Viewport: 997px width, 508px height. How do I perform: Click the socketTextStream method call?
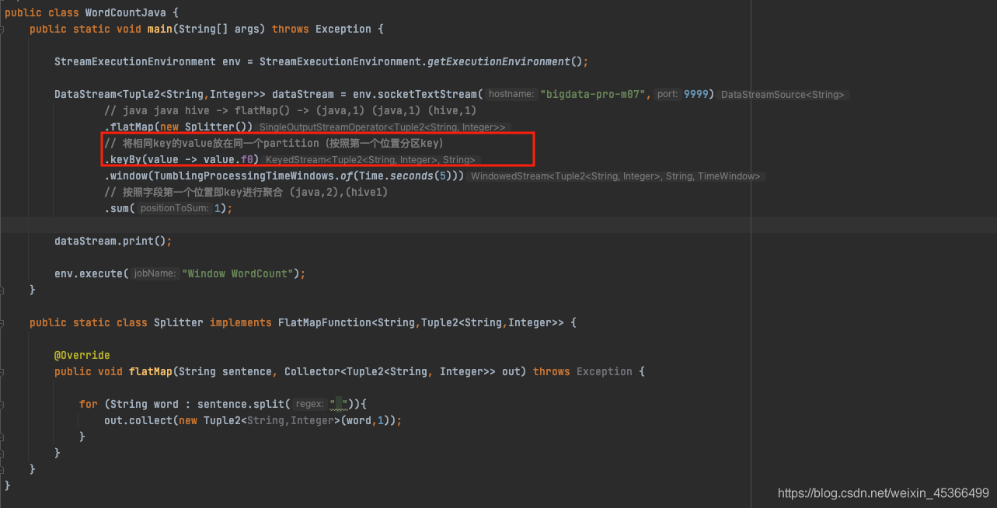click(427, 94)
